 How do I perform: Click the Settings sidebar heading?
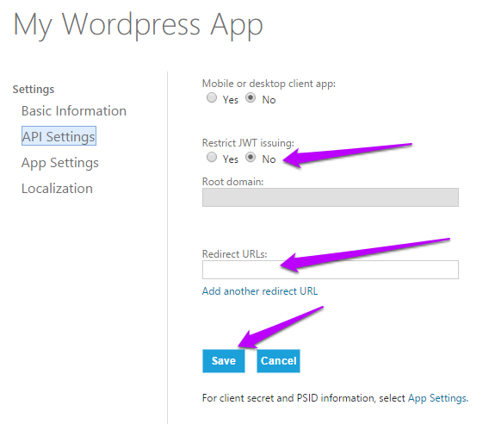pos(34,90)
